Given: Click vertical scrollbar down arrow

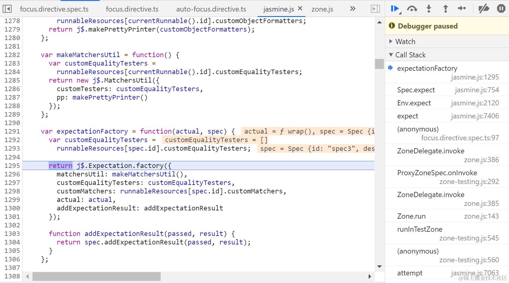Looking at the screenshot, I should tap(379, 267).
